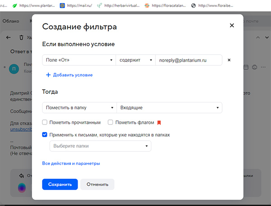Uncheck «Применить к письмам» checkbox
The height and width of the screenshot is (206, 271).
click(45, 134)
